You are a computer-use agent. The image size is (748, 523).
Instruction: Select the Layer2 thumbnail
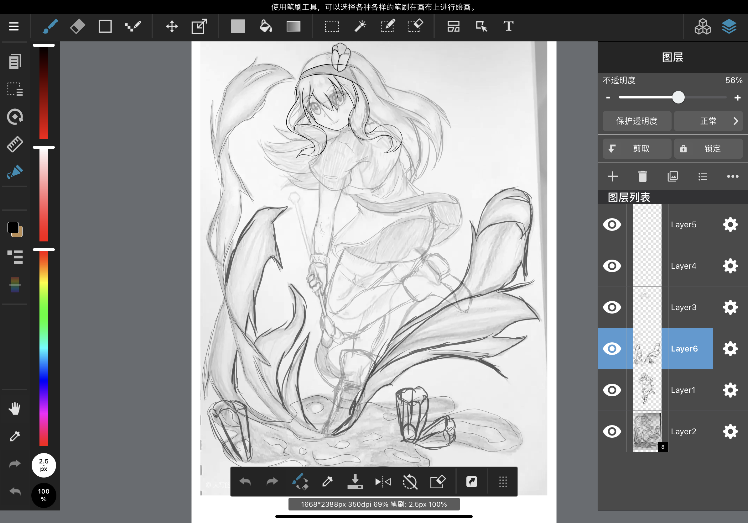point(647,431)
